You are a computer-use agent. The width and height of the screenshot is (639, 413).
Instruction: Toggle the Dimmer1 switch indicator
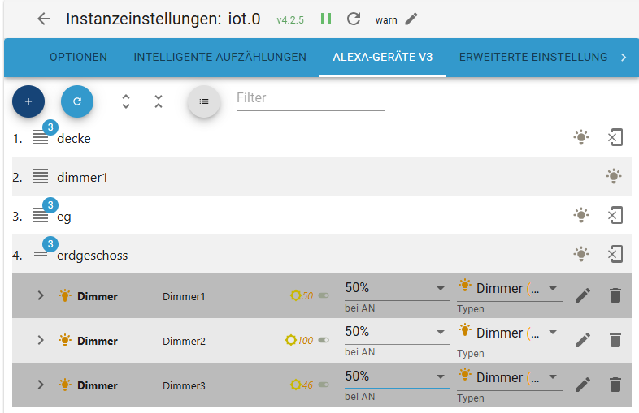click(324, 296)
